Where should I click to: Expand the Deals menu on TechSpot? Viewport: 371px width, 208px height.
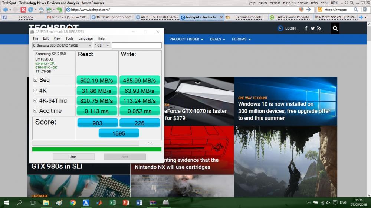pos(217,39)
